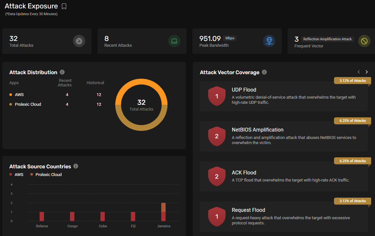Click the Fiji bar in the chart

(x=133, y=216)
